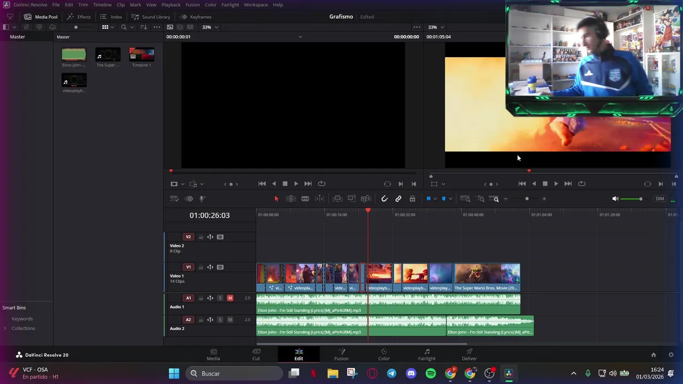Toggle linked selection chain icon
The width and height of the screenshot is (683, 384).
click(398, 199)
